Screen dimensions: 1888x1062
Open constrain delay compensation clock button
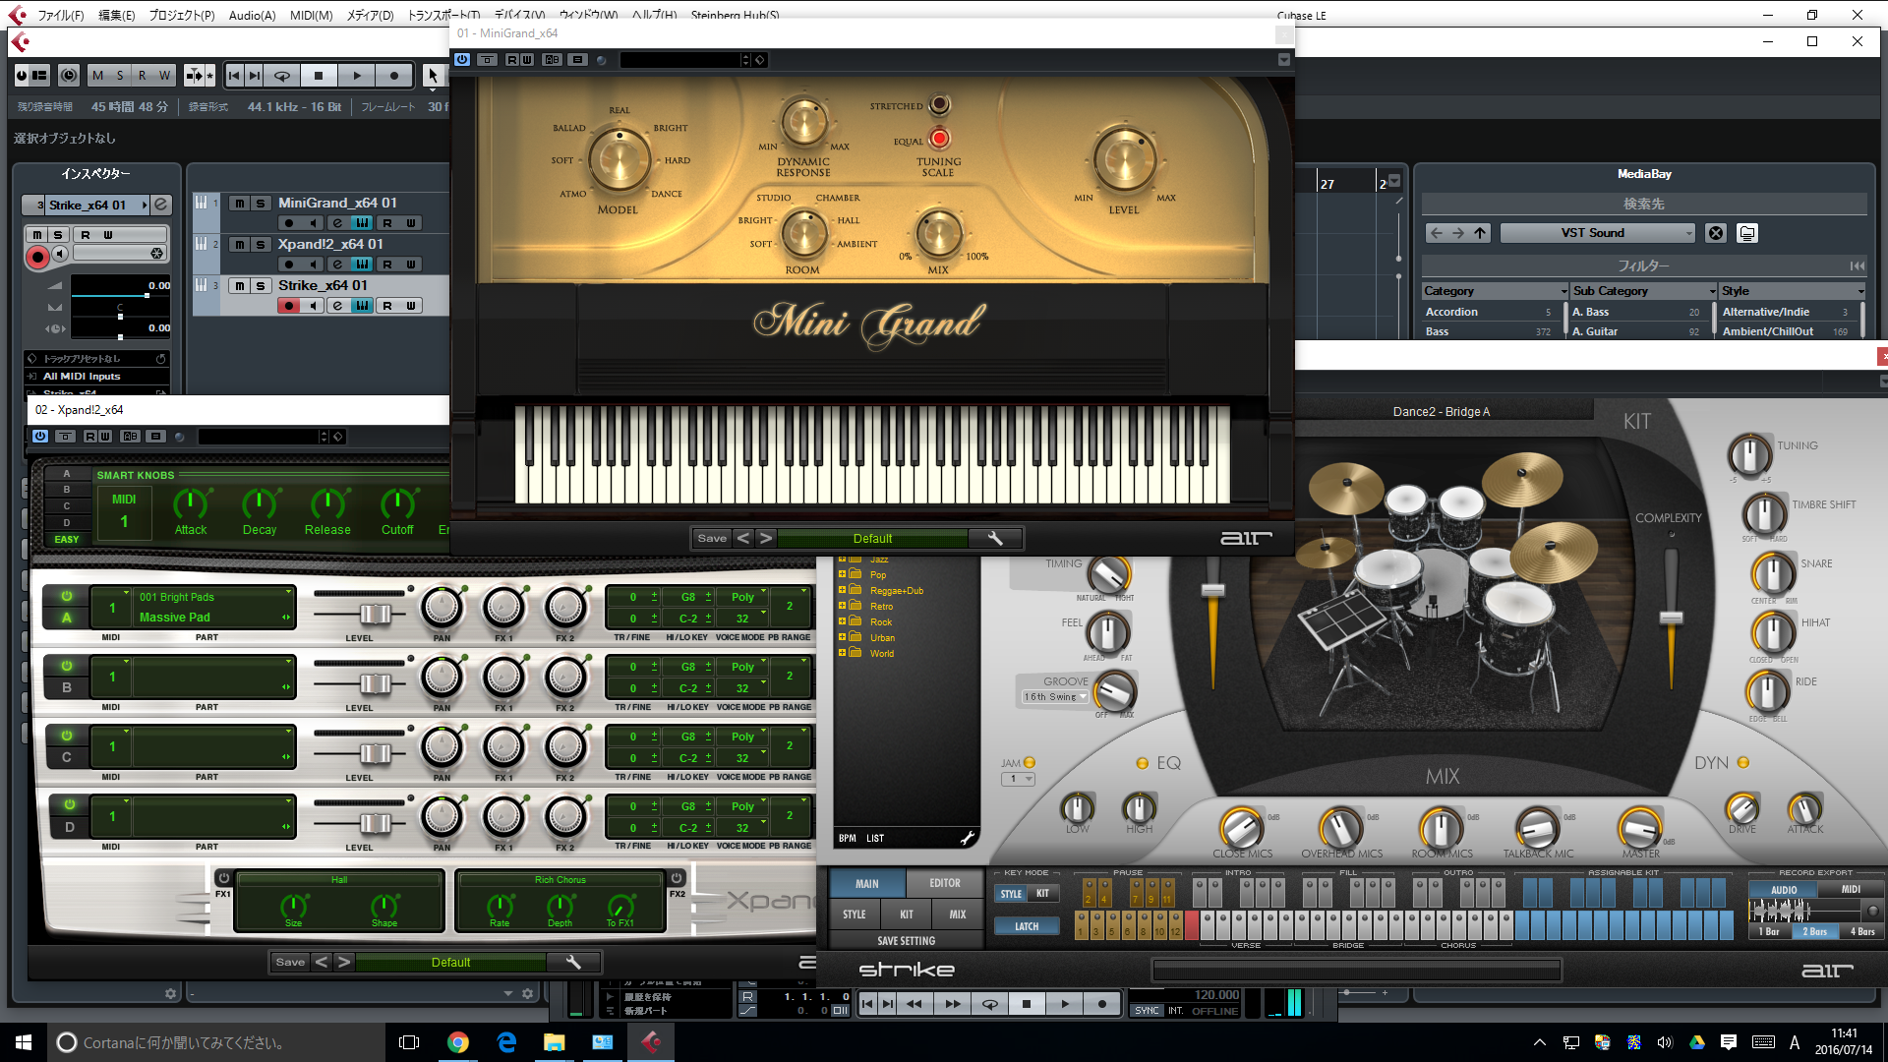69,75
